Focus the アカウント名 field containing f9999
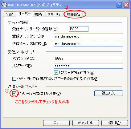This screenshot has width=131, height=129. pyautogui.click(x=88, y=58)
